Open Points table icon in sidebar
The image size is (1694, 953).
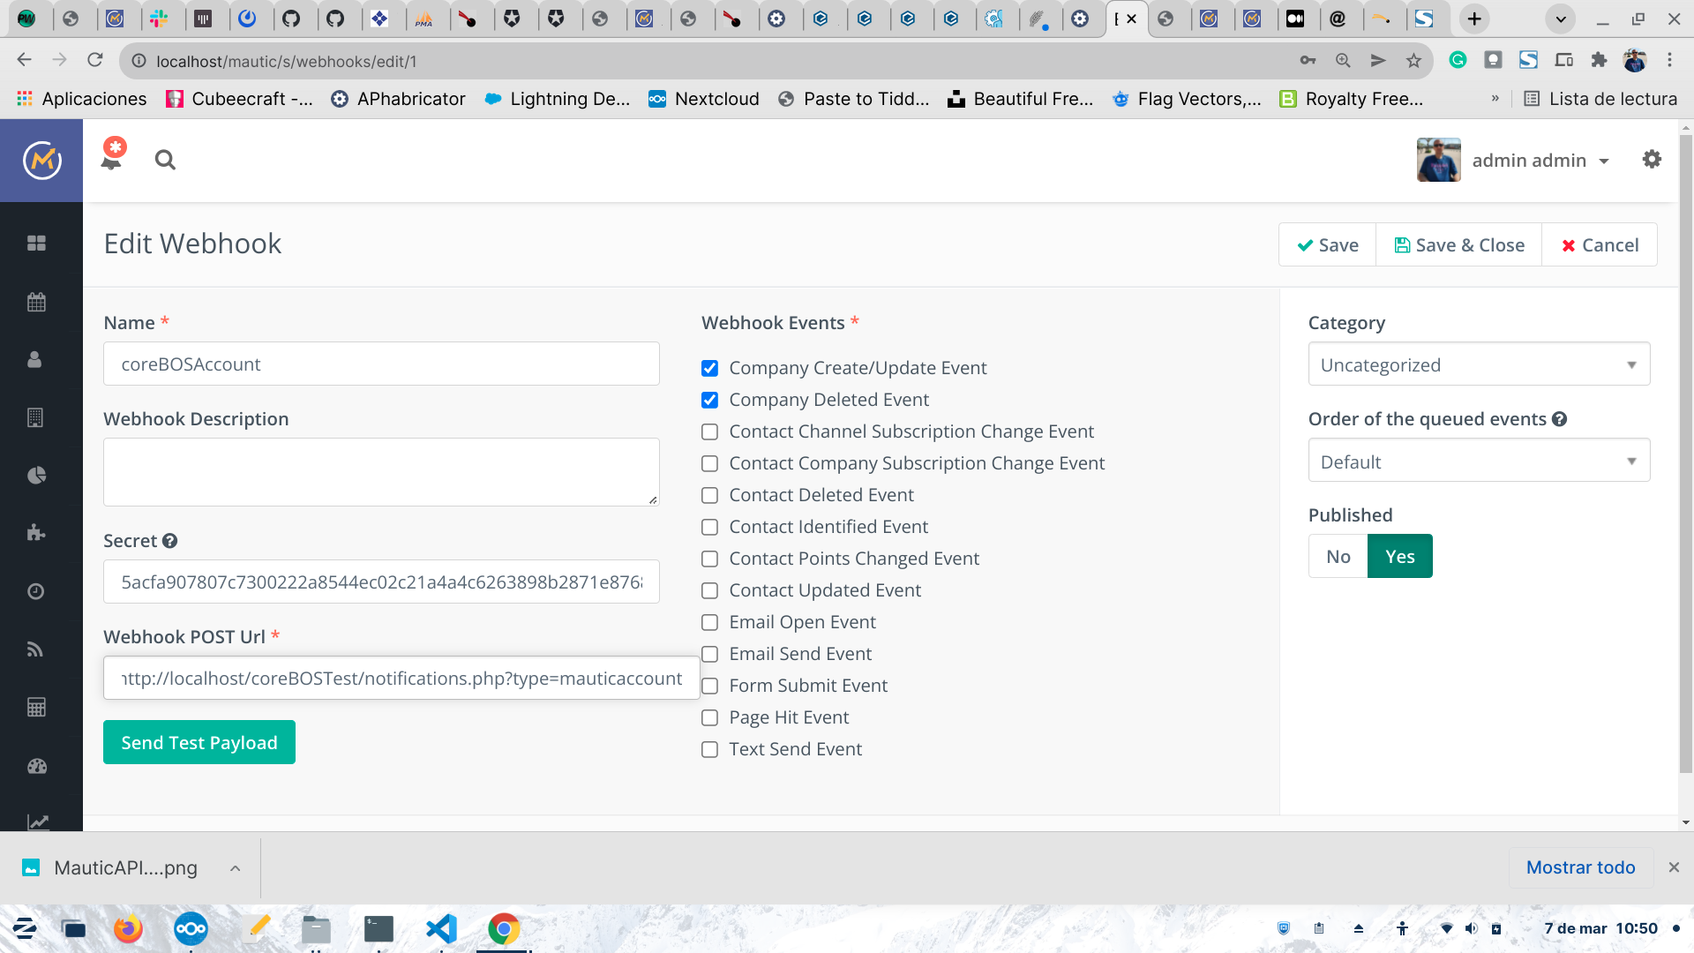pyautogui.click(x=36, y=707)
